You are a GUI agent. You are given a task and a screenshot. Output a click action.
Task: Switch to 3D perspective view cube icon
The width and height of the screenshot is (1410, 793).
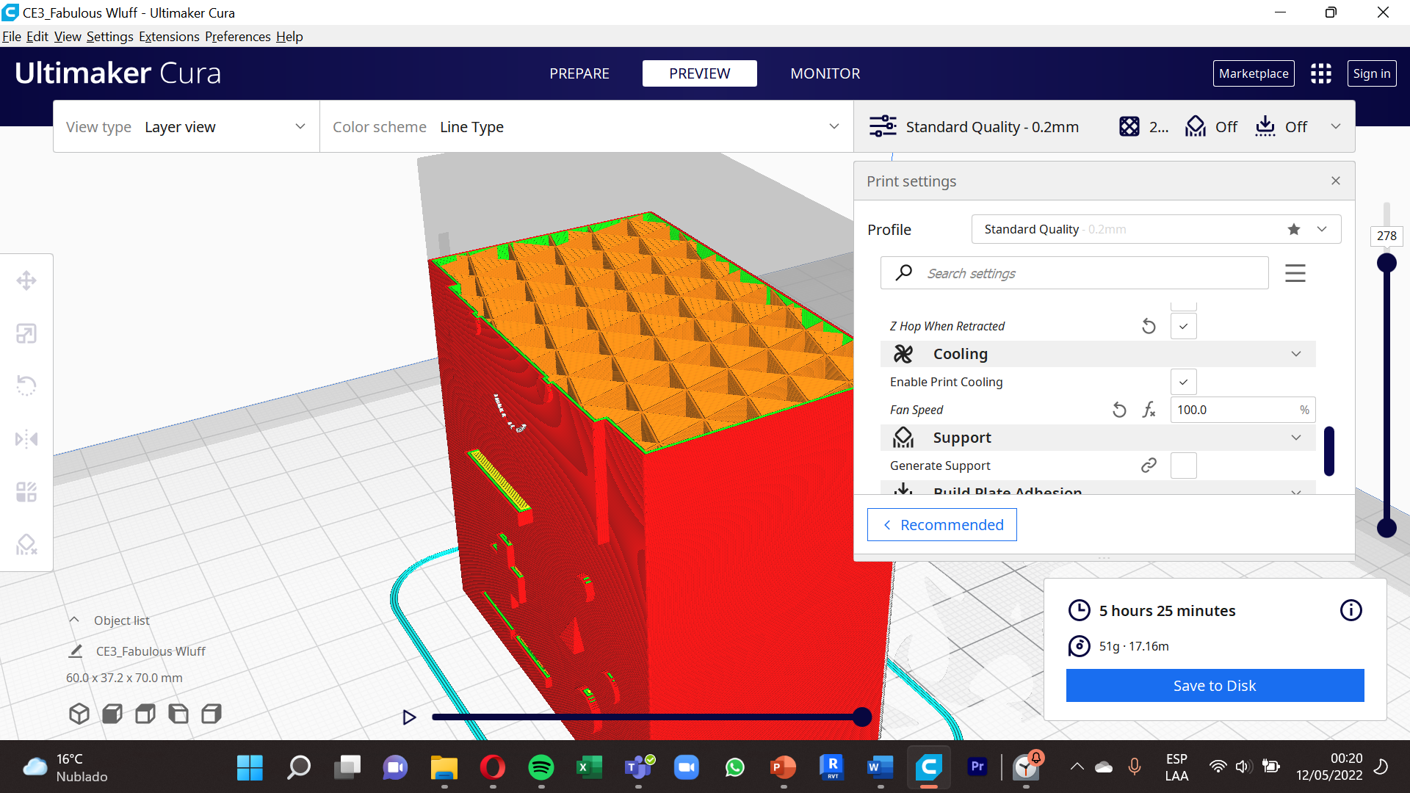point(79,714)
